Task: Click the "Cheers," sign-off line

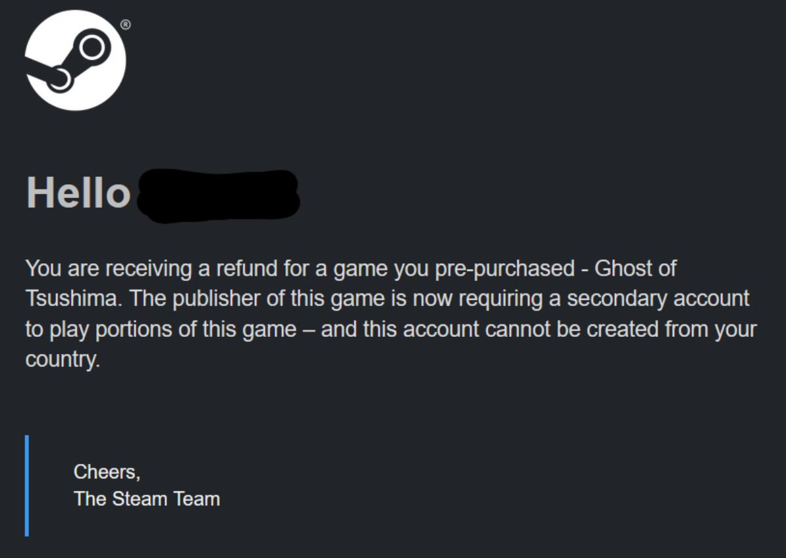Action: tap(107, 472)
